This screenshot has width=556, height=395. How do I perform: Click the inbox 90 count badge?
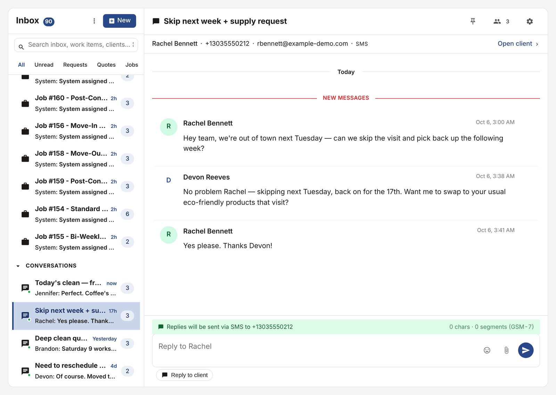point(49,22)
